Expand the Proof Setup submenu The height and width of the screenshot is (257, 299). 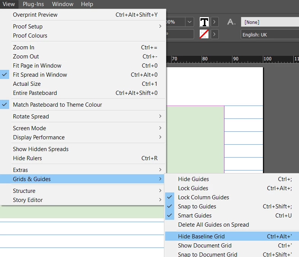tap(83, 26)
